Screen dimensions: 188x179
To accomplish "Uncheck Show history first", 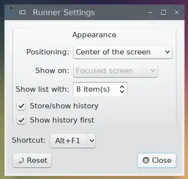I will tap(21, 120).
